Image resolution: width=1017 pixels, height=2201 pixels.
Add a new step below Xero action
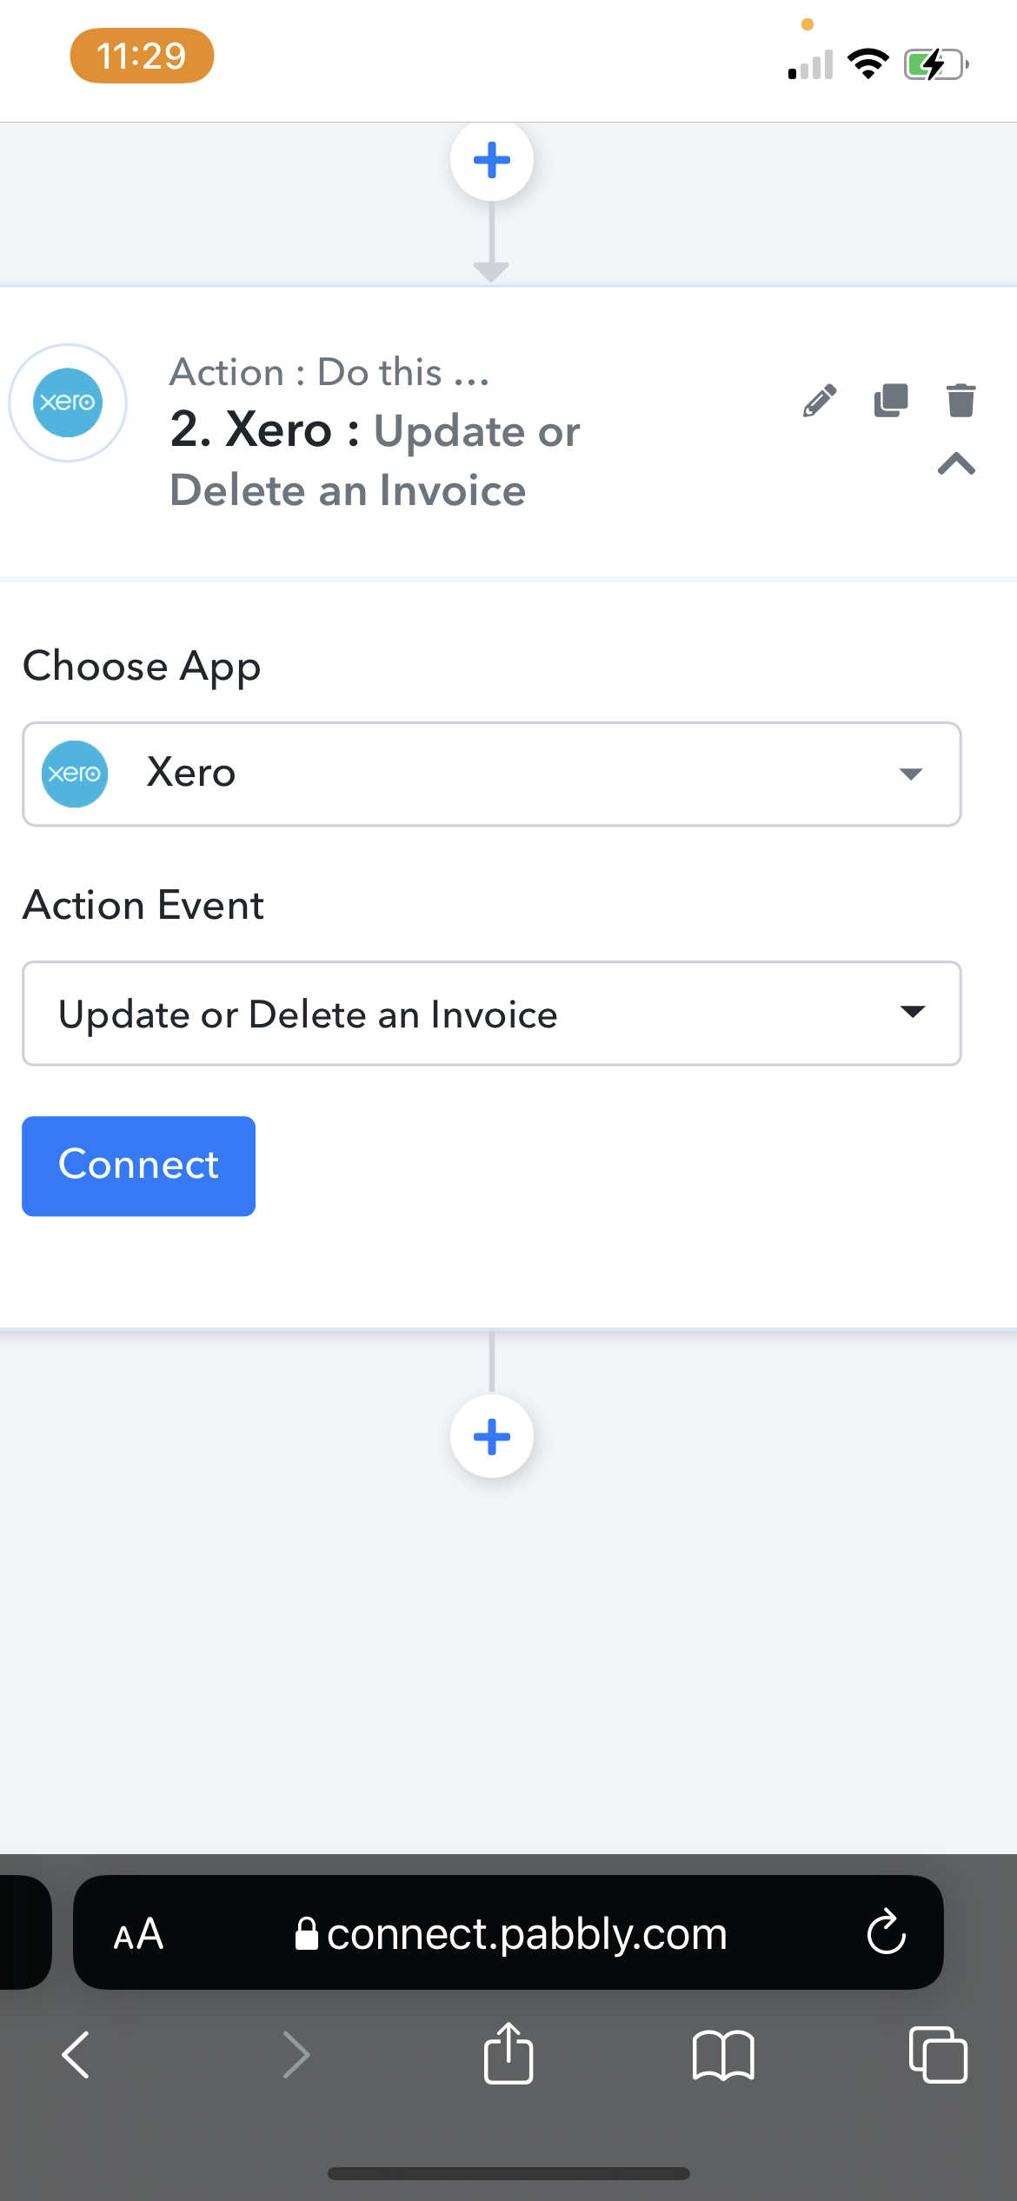tap(492, 1436)
